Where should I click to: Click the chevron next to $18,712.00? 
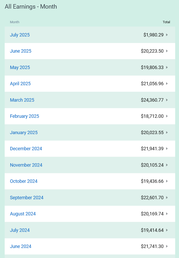(x=167, y=116)
